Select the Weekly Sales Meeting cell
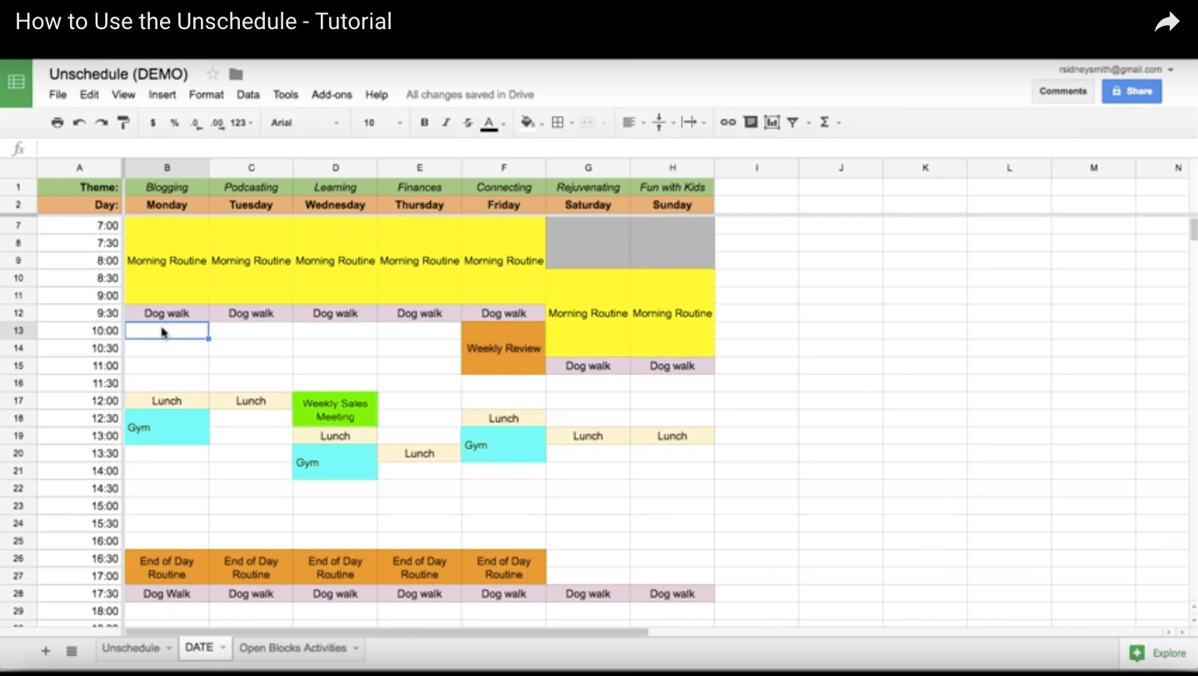This screenshot has width=1198, height=676. [x=335, y=410]
